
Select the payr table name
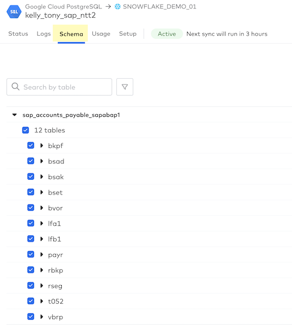pyautogui.click(x=56, y=255)
